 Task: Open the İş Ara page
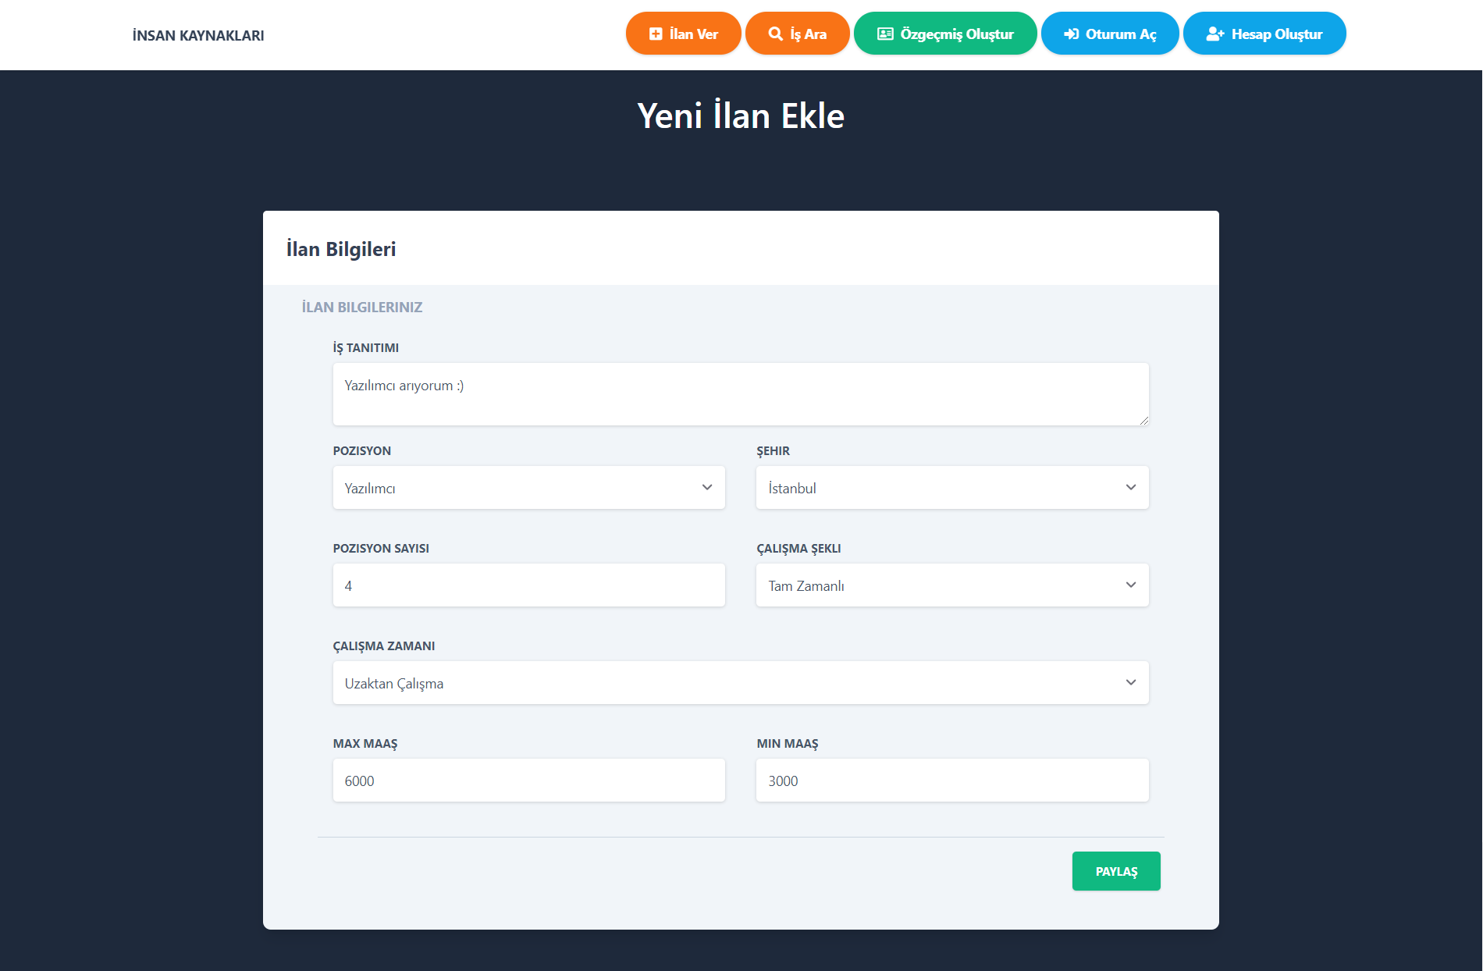click(797, 34)
